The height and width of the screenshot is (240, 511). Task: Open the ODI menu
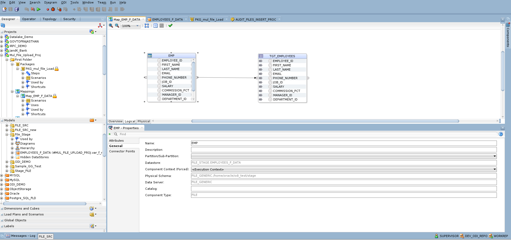click(x=64, y=2)
